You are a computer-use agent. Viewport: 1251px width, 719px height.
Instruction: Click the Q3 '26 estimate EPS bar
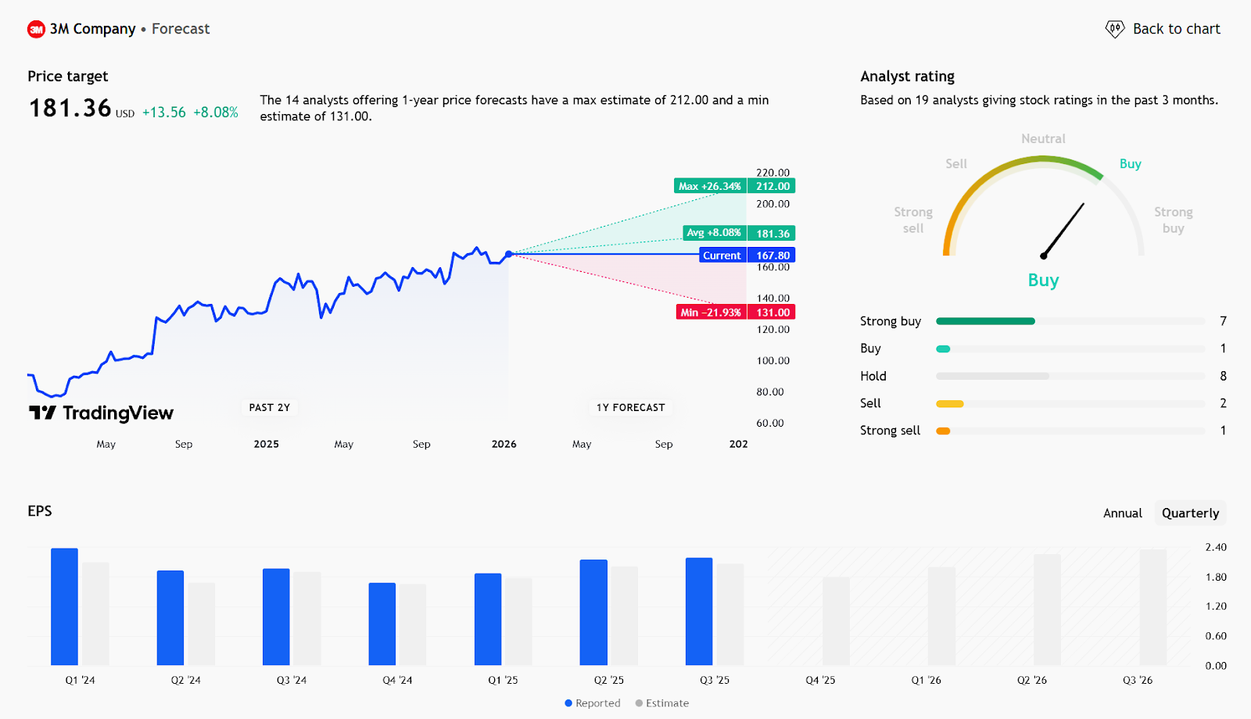tap(1152, 607)
